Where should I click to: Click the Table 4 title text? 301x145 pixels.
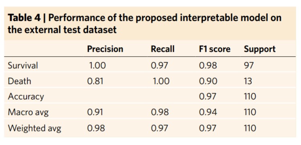[145, 24]
